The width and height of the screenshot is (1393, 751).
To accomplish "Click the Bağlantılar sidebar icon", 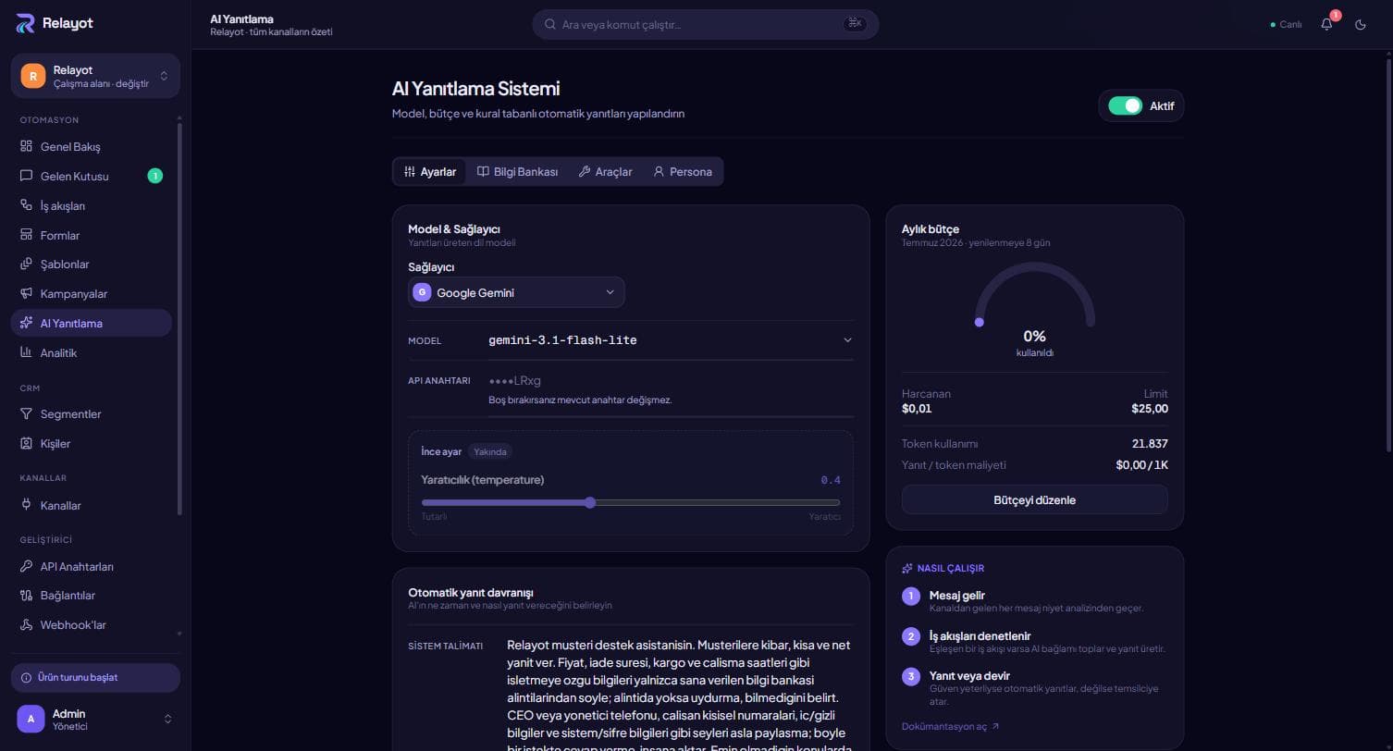I will click(26, 595).
